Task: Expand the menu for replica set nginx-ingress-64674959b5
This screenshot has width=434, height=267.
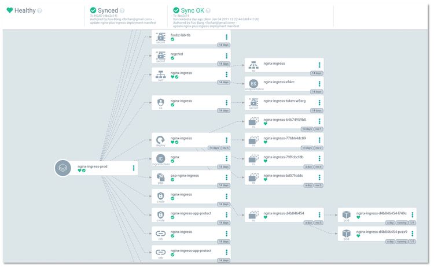Action: point(319,121)
